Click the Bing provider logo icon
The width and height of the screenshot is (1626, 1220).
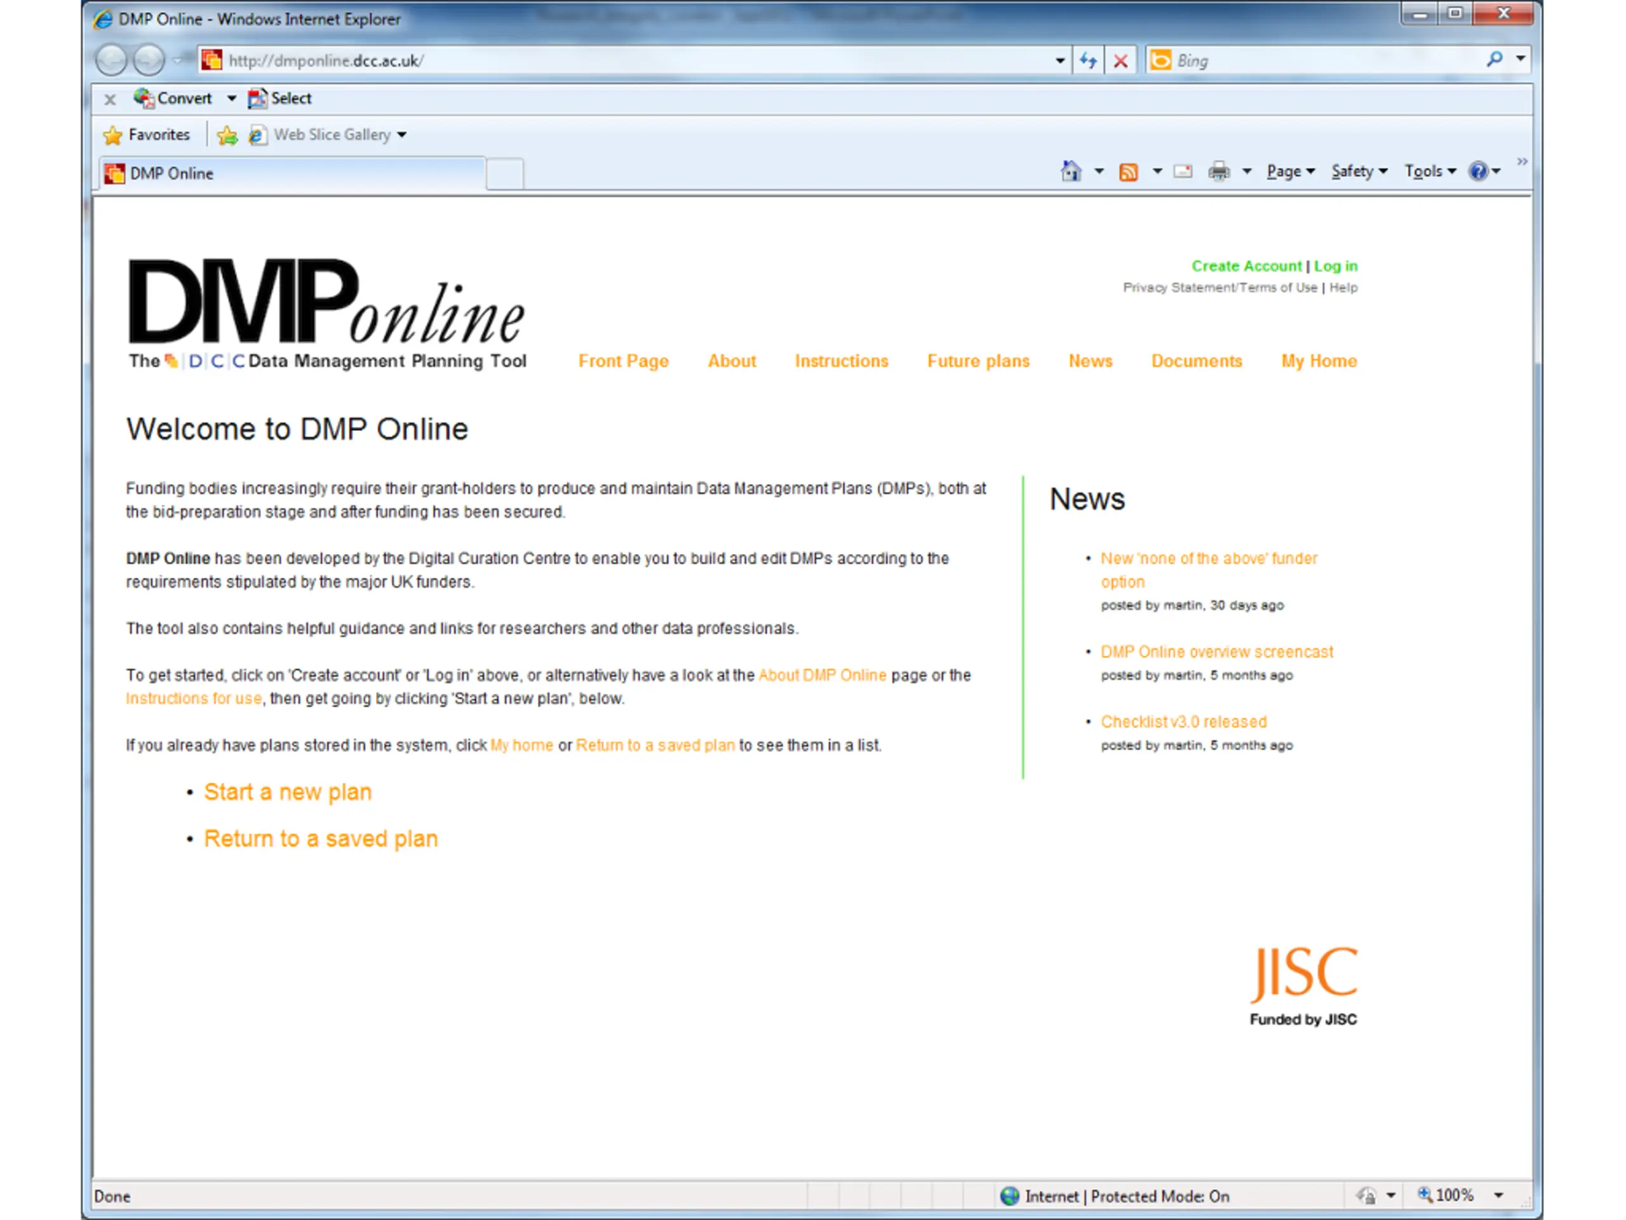click(1160, 60)
